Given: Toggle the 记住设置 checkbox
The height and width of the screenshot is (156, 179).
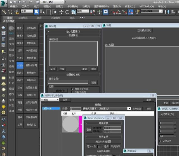Looking at the screenshot, I should click(x=160, y=141).
